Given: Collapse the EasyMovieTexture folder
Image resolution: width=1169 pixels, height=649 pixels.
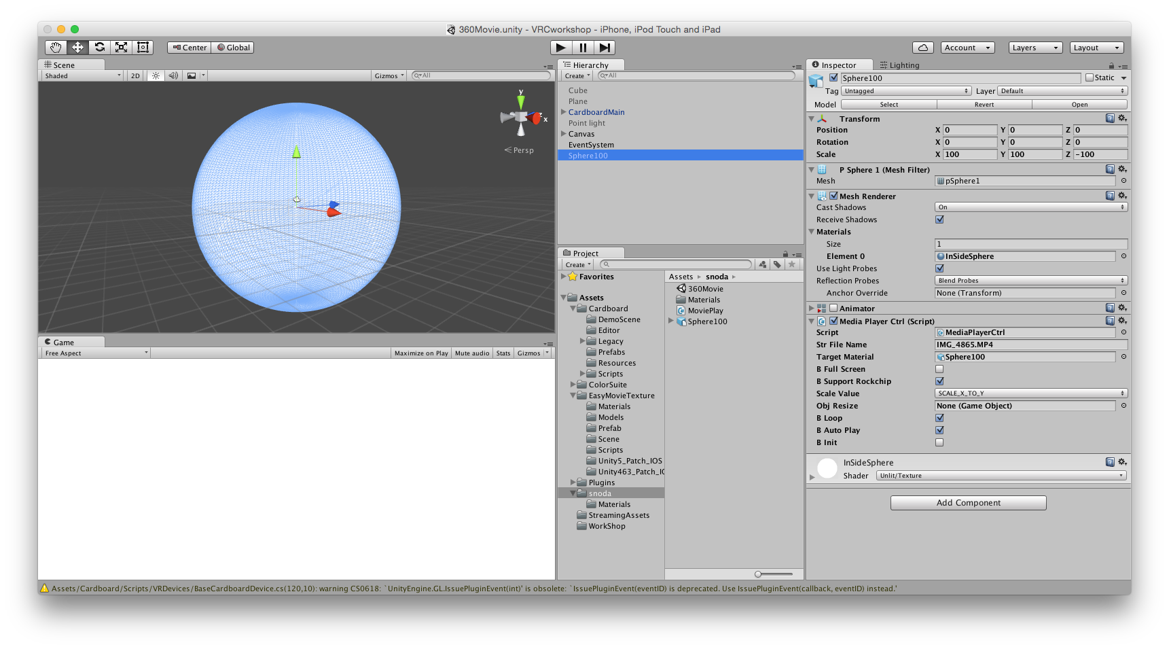Looking at the screenshot, I should [573, 396].
